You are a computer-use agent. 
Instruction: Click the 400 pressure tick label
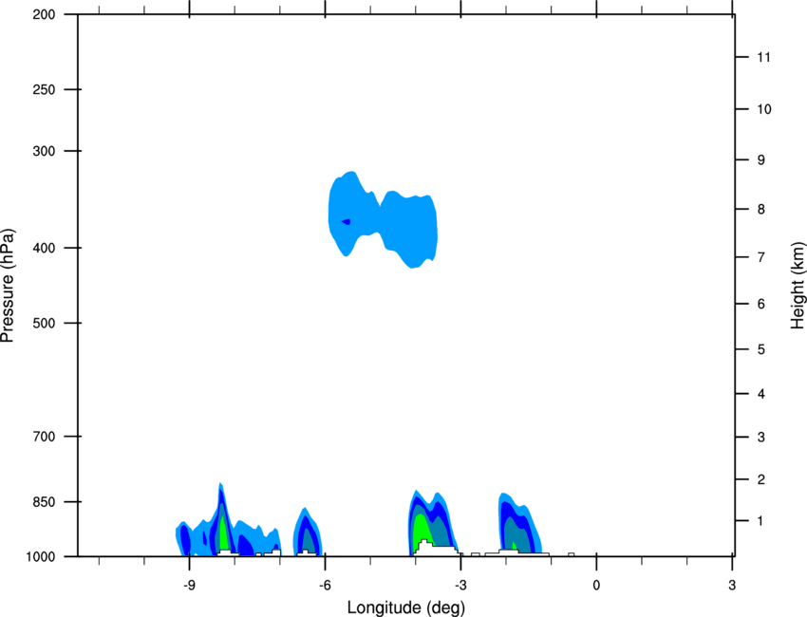tap(44, 248)
